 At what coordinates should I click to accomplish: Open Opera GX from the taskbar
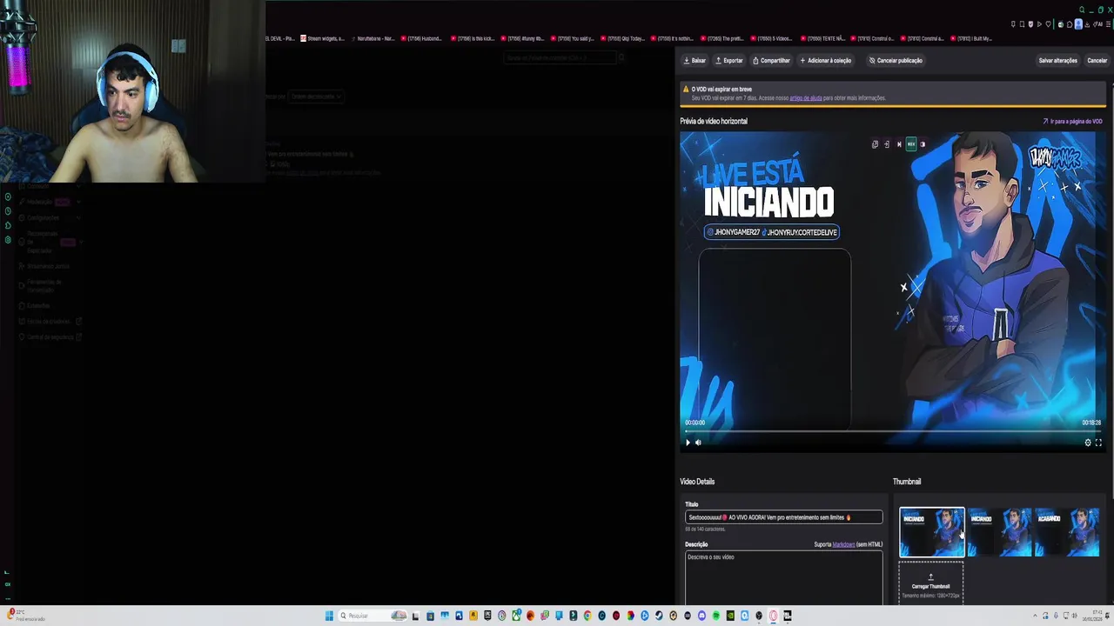click(774, 616)
